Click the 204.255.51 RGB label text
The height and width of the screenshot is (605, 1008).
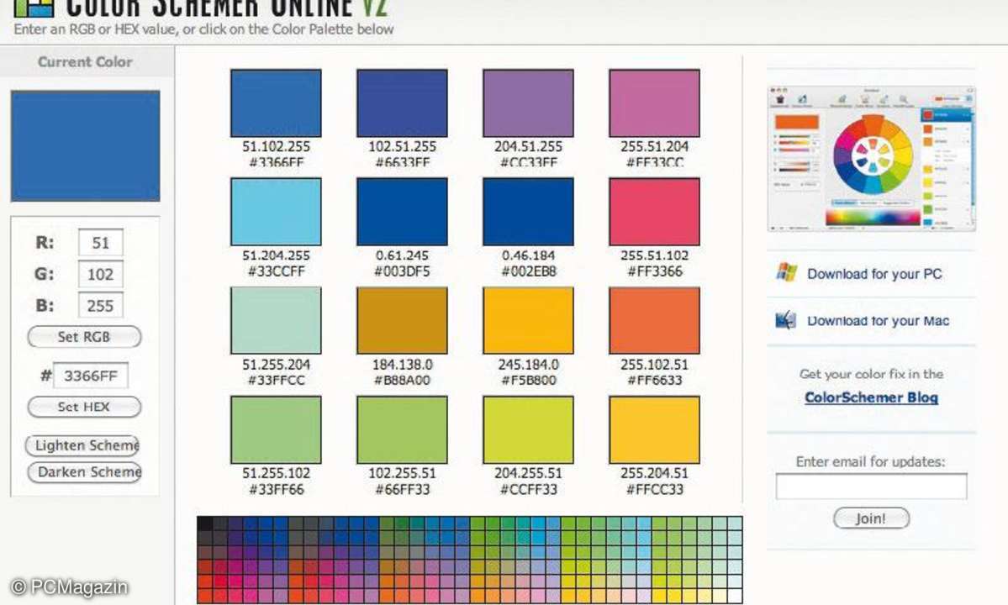(x=528, y=473)
